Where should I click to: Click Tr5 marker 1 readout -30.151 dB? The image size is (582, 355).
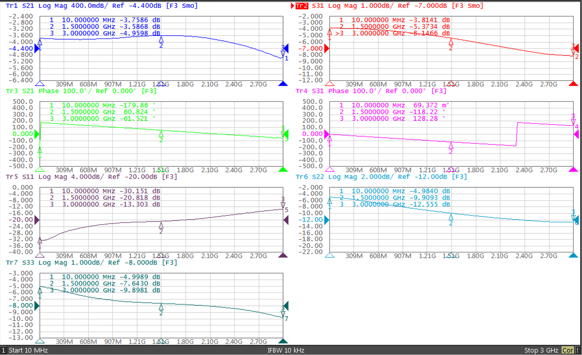coord(105,191)
